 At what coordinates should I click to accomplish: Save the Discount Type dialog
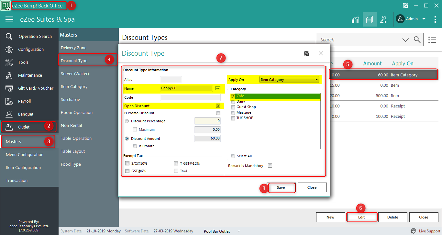click(281, 187)
